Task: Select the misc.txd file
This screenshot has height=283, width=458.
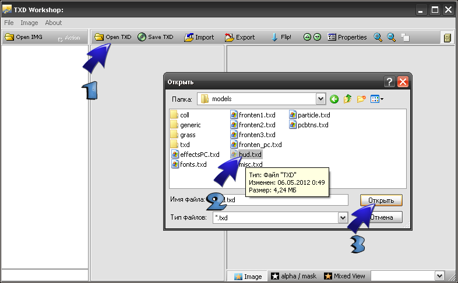Action: (251, 164)
